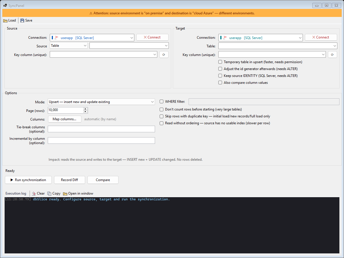Screen dimensions: 344x258
Task: Clear the execution log
Action: [38, 193]
